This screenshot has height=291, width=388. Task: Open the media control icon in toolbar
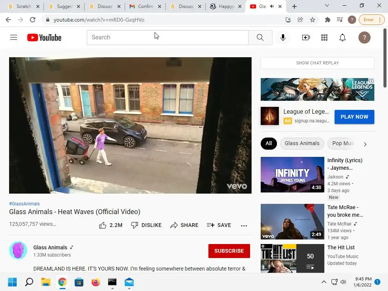(x=340, y=20)
